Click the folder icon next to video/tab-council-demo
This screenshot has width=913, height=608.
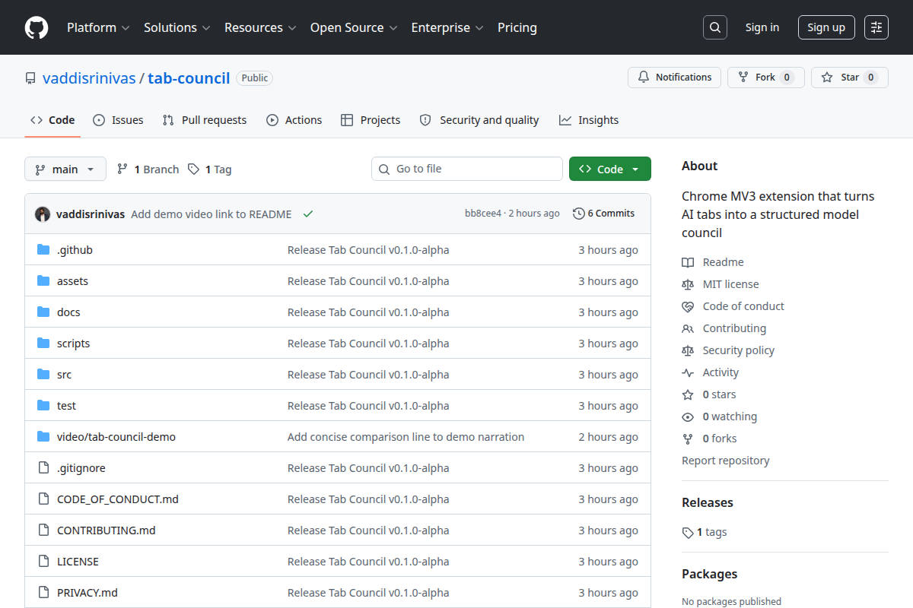pyautogui.click(x=43, y=437)
